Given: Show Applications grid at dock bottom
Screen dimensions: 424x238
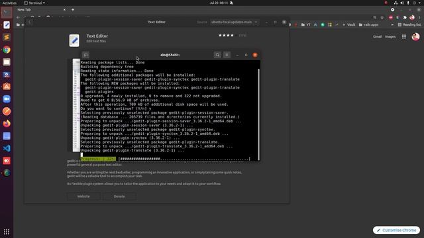Looking at the screenshot, I should tap(7, 232).
